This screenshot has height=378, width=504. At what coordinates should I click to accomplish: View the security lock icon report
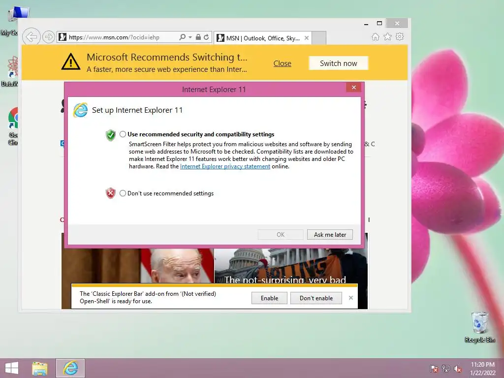coord(198,37)
